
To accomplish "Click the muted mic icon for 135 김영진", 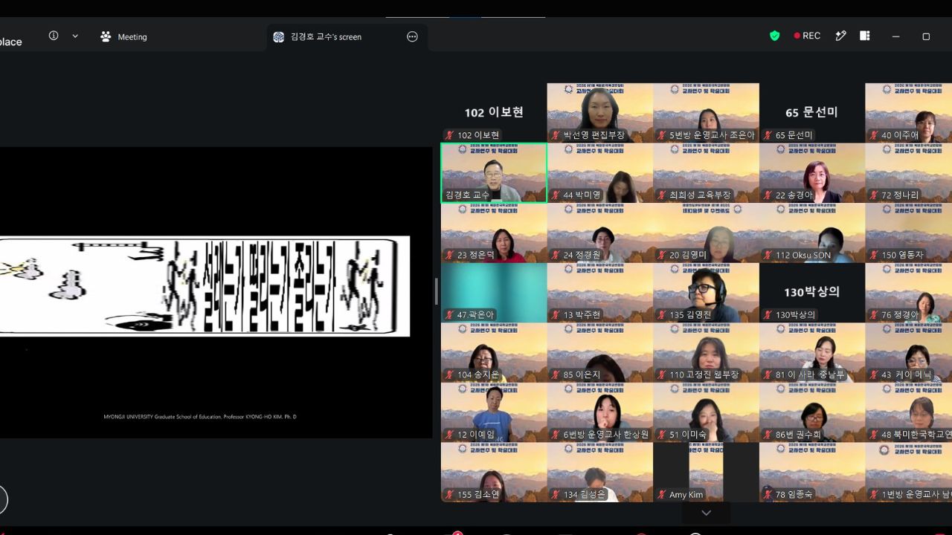I will coord(661,315).
